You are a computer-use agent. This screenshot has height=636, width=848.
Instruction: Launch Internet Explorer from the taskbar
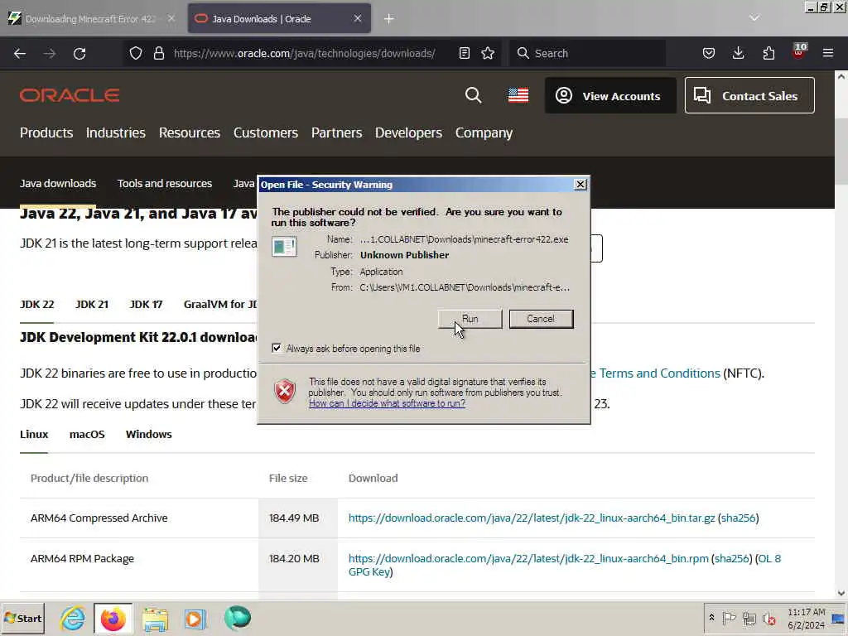coord(73,618)
